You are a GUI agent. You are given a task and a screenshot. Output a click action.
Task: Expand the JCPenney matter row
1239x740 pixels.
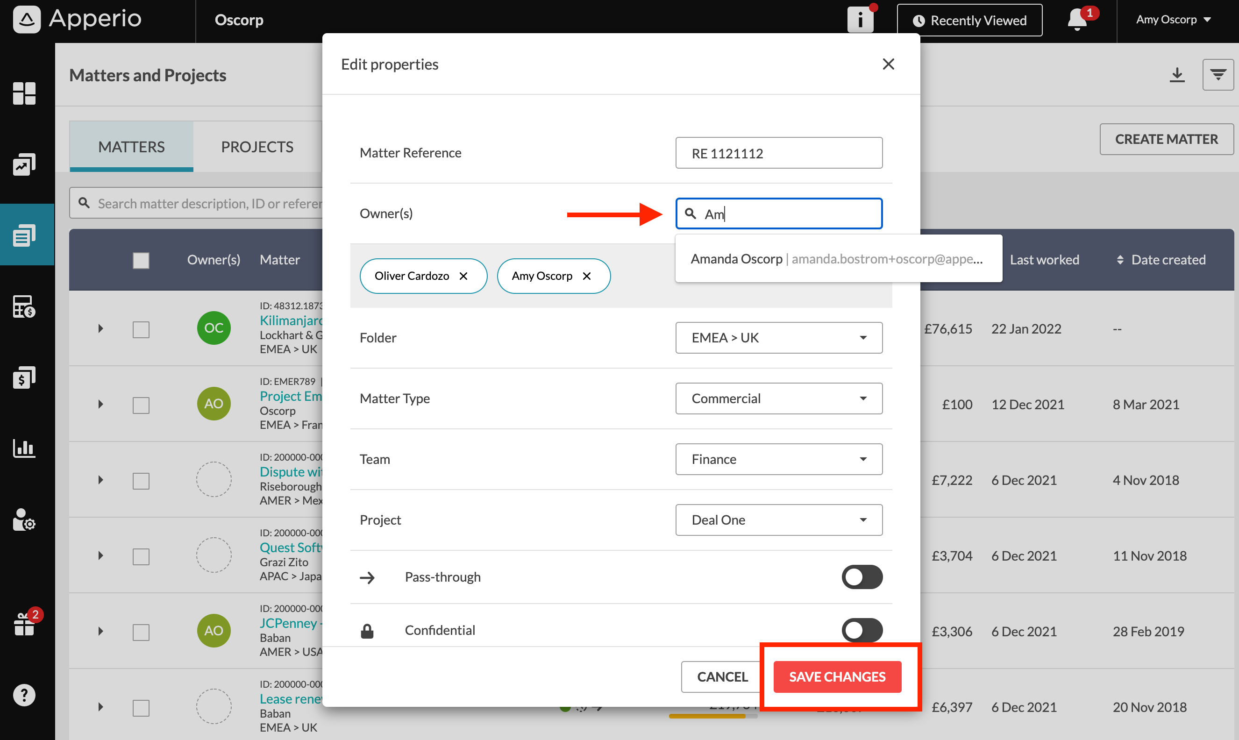(101, 631)
